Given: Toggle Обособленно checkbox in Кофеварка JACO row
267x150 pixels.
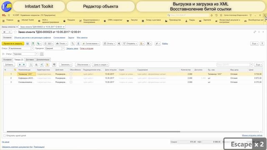Looking at the screenshot, I should 71,78.
